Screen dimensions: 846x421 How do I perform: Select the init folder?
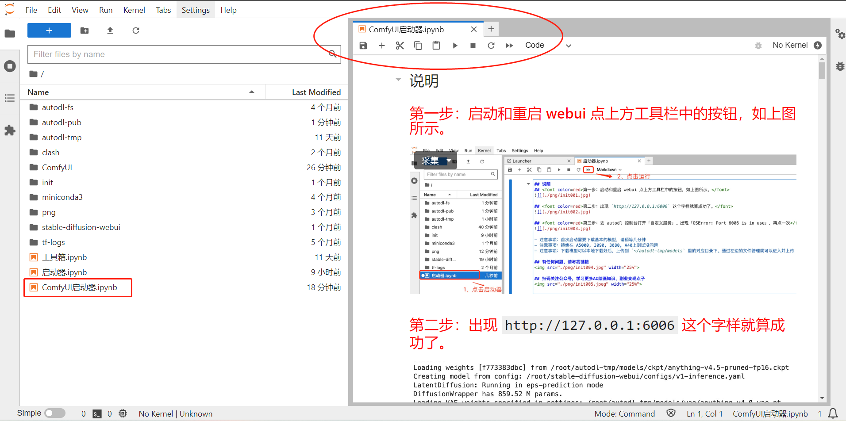click(184, 183)
